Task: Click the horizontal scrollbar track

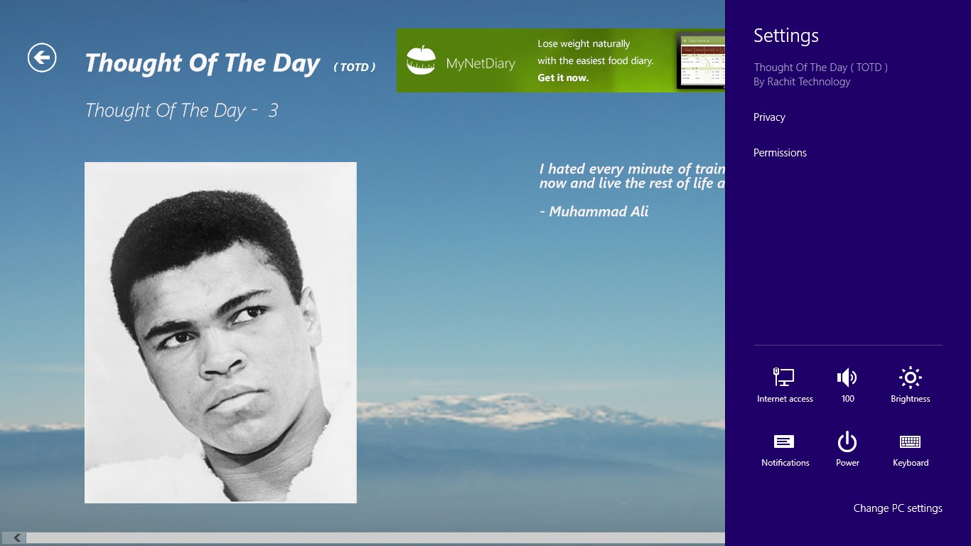Action: tap(375, 538)
